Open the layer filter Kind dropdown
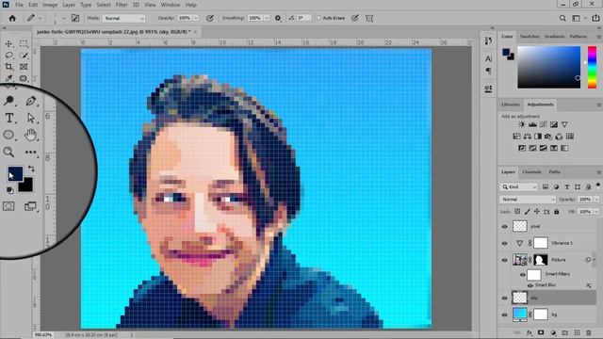The width and height of the screenshot is (603, 339). click(x=519, y=186)
